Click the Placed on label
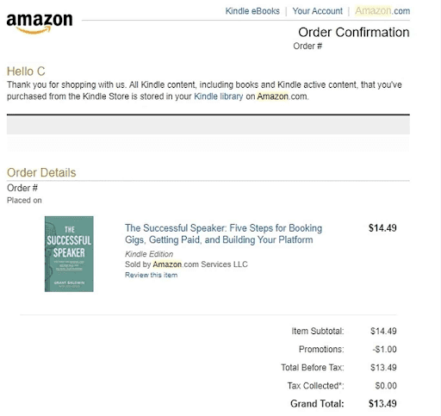 pyautogui.click(x=24, y=200)
